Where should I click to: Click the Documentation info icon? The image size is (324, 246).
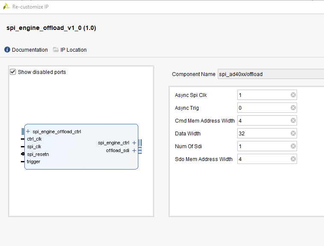7,50
